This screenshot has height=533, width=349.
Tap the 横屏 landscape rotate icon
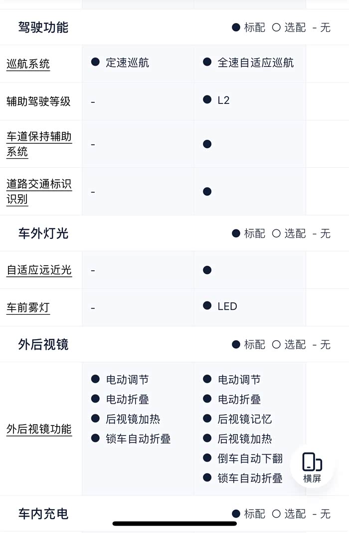[312, 467]
